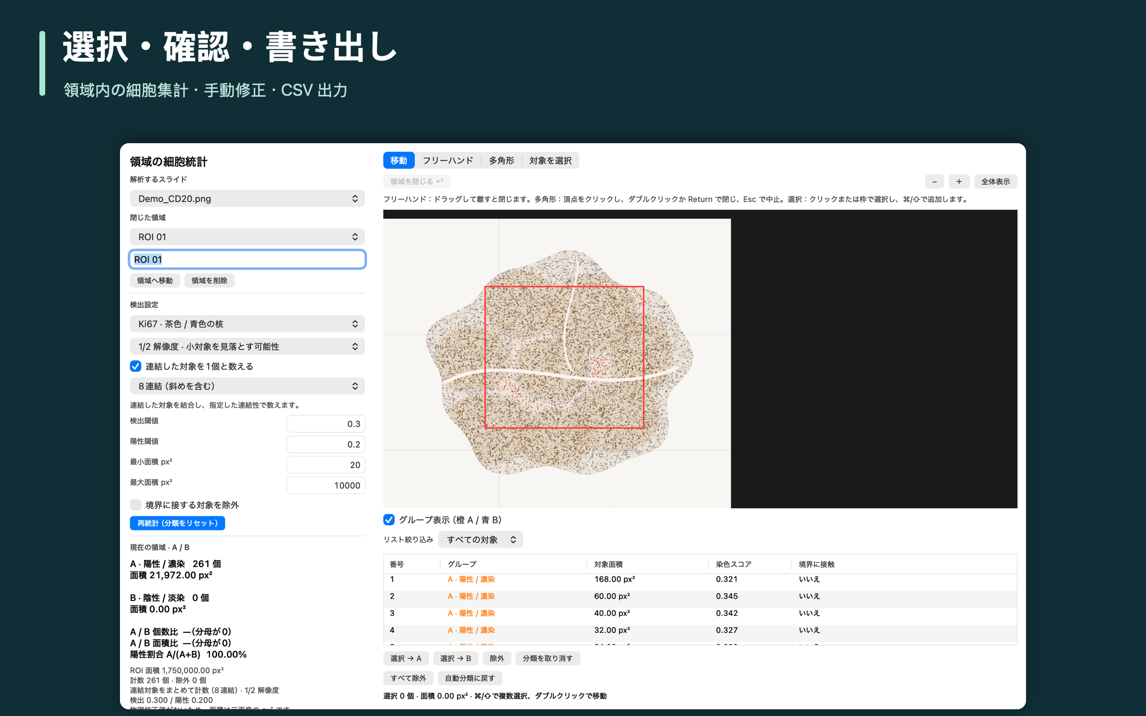Switch to the フリーハンド tool
This screenshot has width=1146, height=716.
pyautogui.click(x=448, y=161)
